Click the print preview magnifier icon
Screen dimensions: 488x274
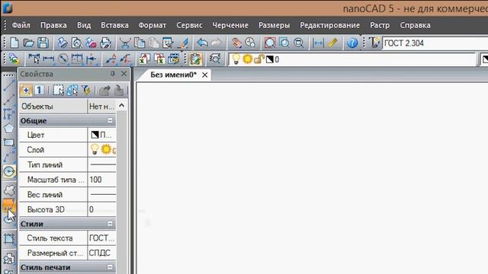coord(76,43)
